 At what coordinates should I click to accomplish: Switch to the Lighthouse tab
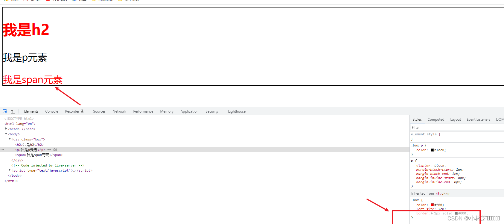coord(237,111)
